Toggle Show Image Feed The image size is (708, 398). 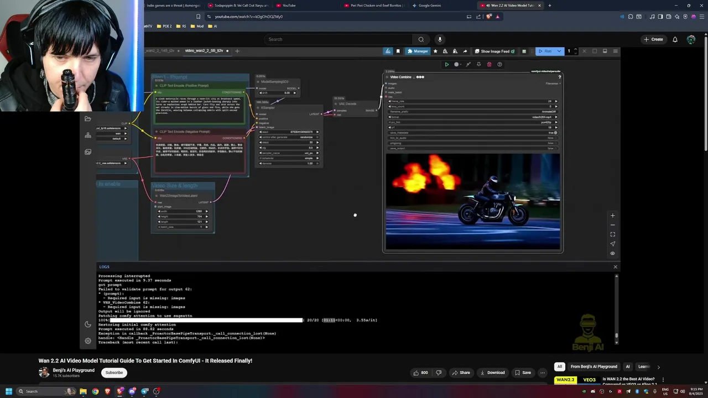494,51
